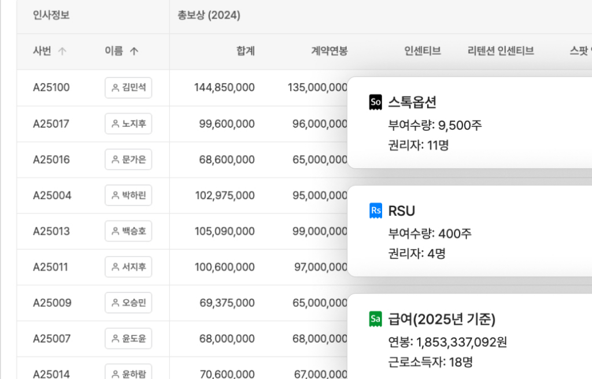Image resolution: width=592 pixels, height=379 pixels.
Task: Click the black So stock option icon
Action: (375, 103)
